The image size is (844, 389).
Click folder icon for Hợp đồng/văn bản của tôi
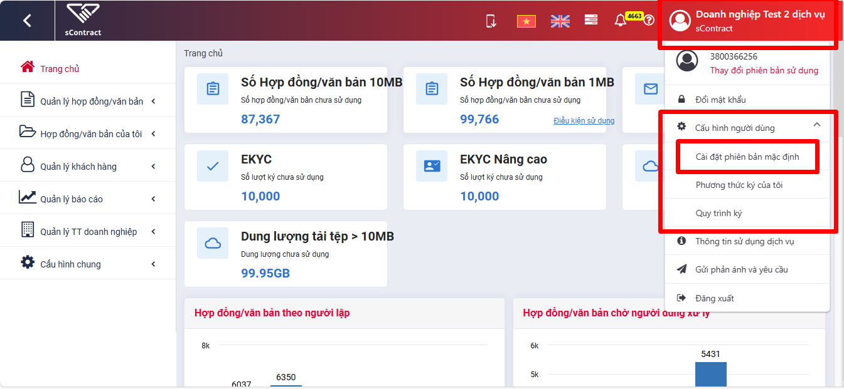pyautogui.click(x=27, y=132)
